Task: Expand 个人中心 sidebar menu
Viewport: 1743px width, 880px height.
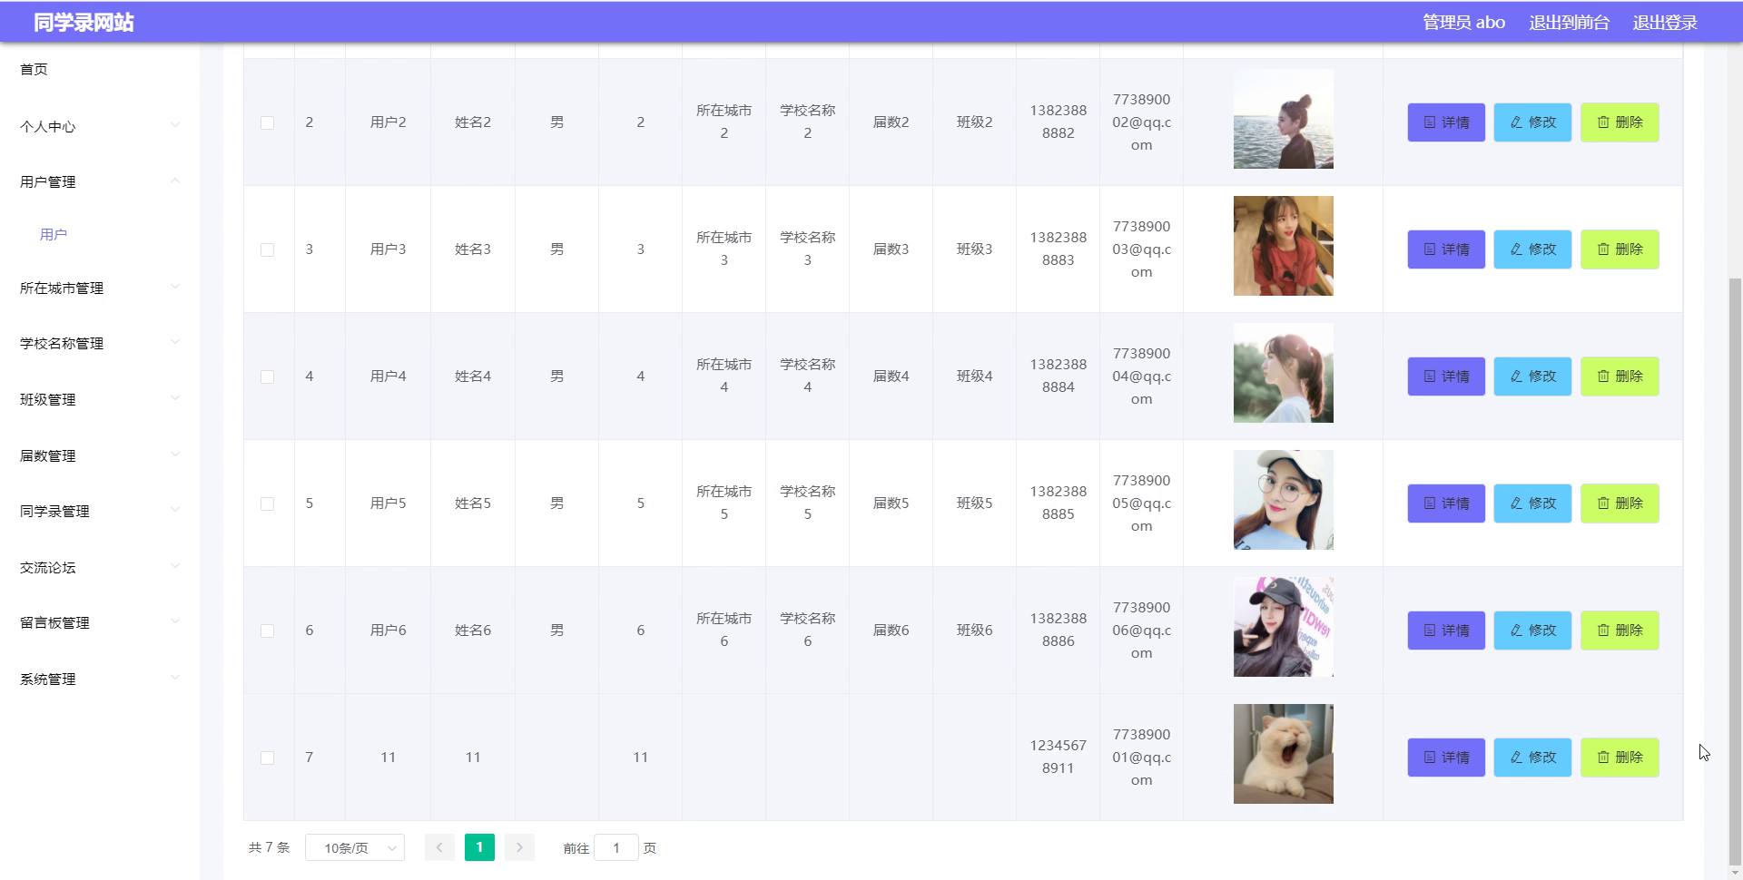Action: pyautogui.click(x=100, y=126)
